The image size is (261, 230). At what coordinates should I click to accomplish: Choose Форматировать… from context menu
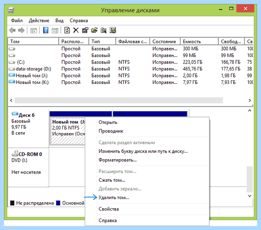point(117,160)
